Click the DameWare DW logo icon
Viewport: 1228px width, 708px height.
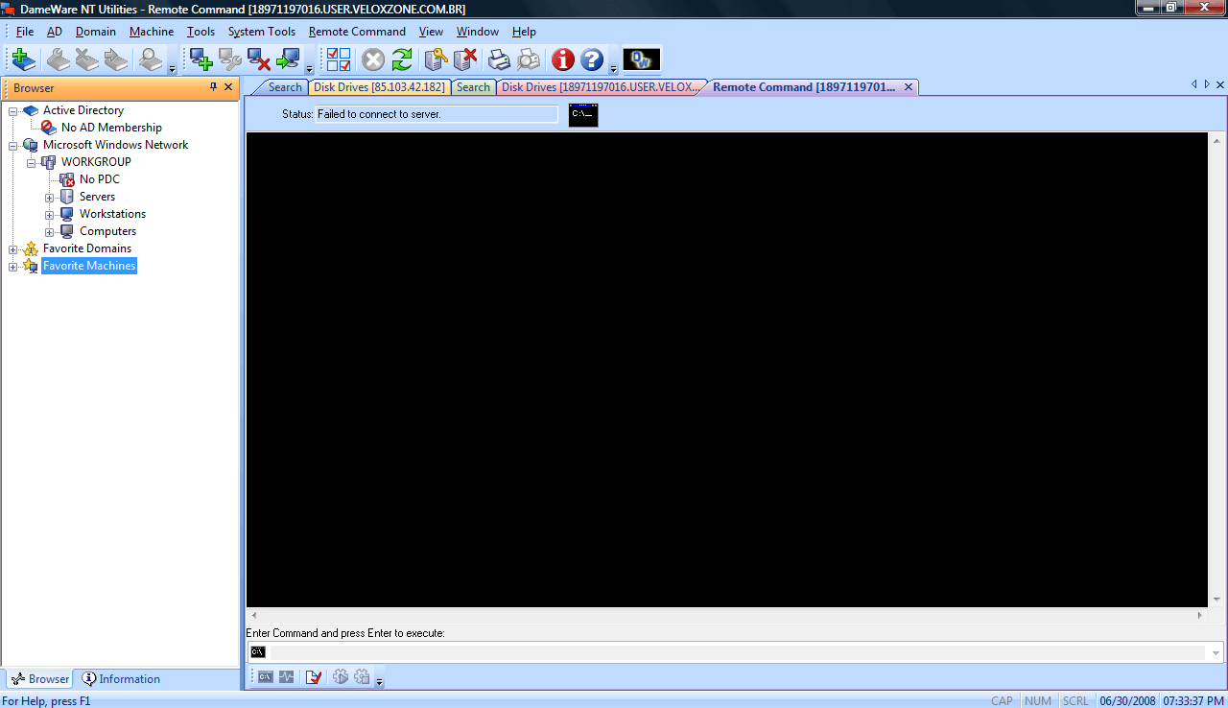(x=642, y=60)
